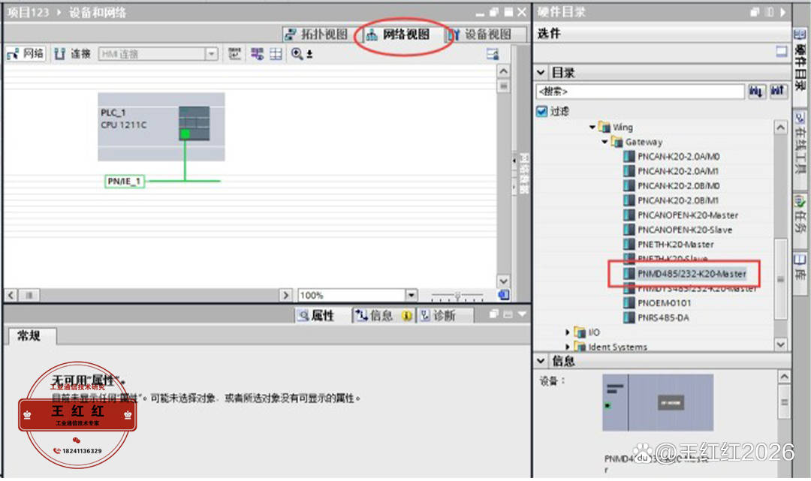Collapse the Gateway folder in catalog tree
This screenshot has width=811, height=481.
click(x=604, y=142)
